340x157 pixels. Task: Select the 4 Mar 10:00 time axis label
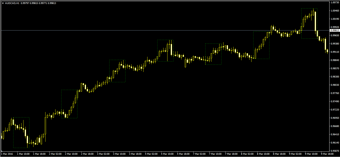167,154
